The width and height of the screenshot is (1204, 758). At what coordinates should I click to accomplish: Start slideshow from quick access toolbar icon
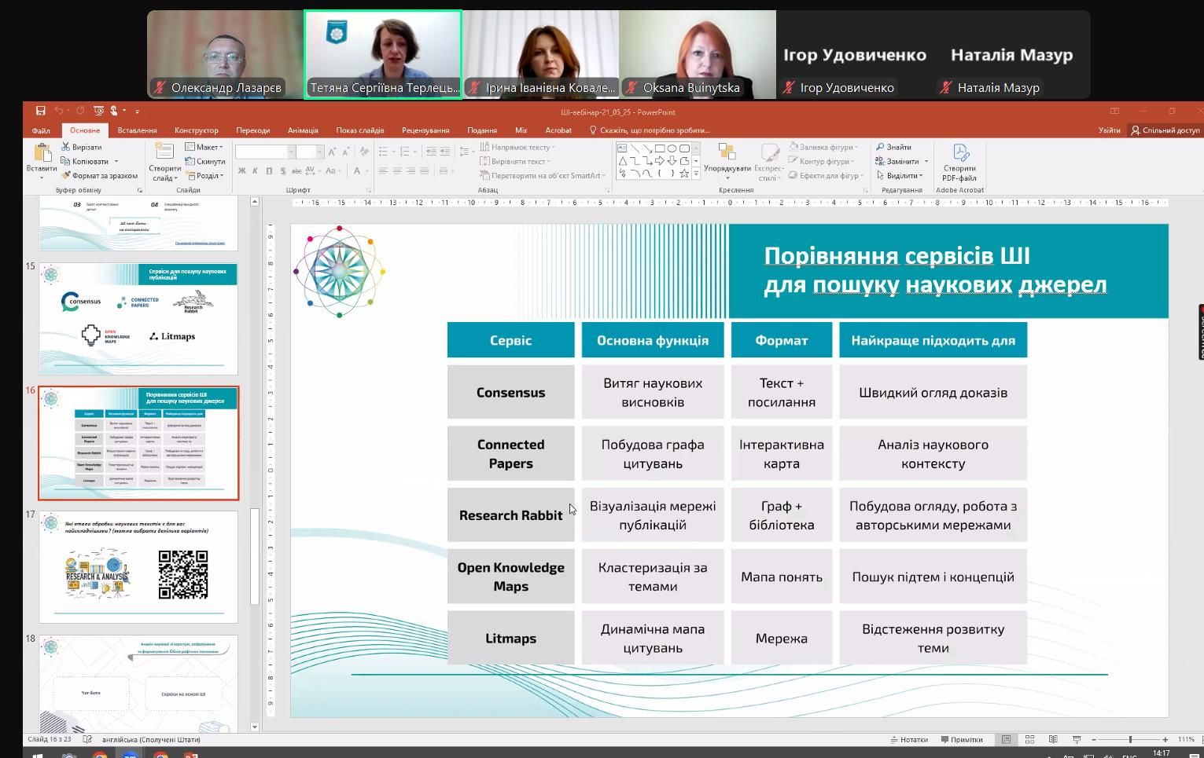98,111
